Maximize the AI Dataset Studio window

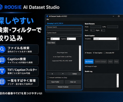(x=119, y=16)
